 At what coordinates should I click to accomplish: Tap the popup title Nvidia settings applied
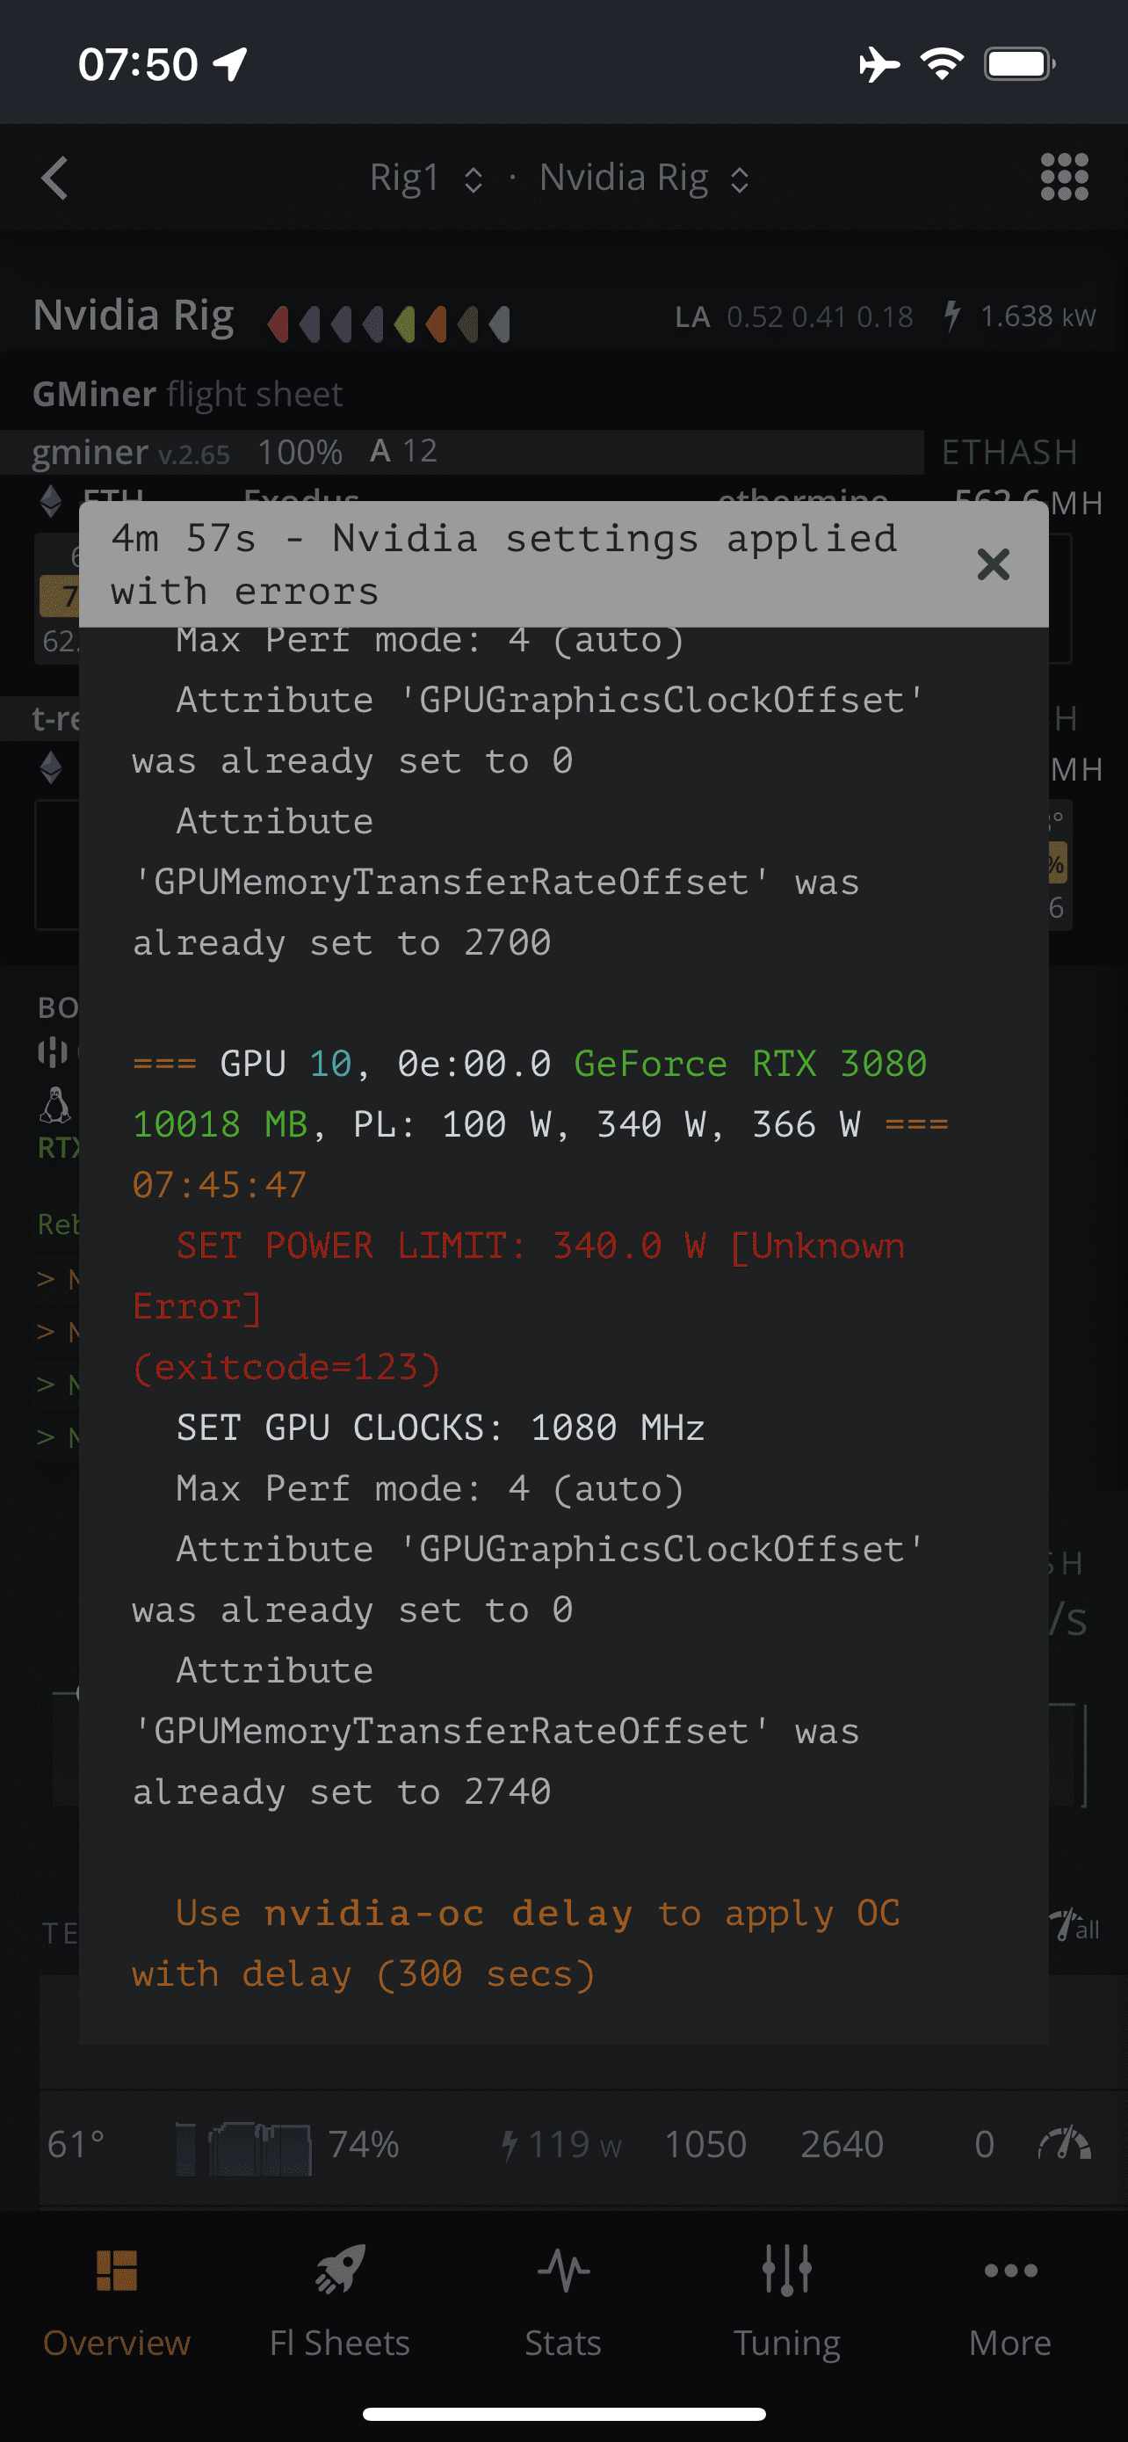(503, 564)
